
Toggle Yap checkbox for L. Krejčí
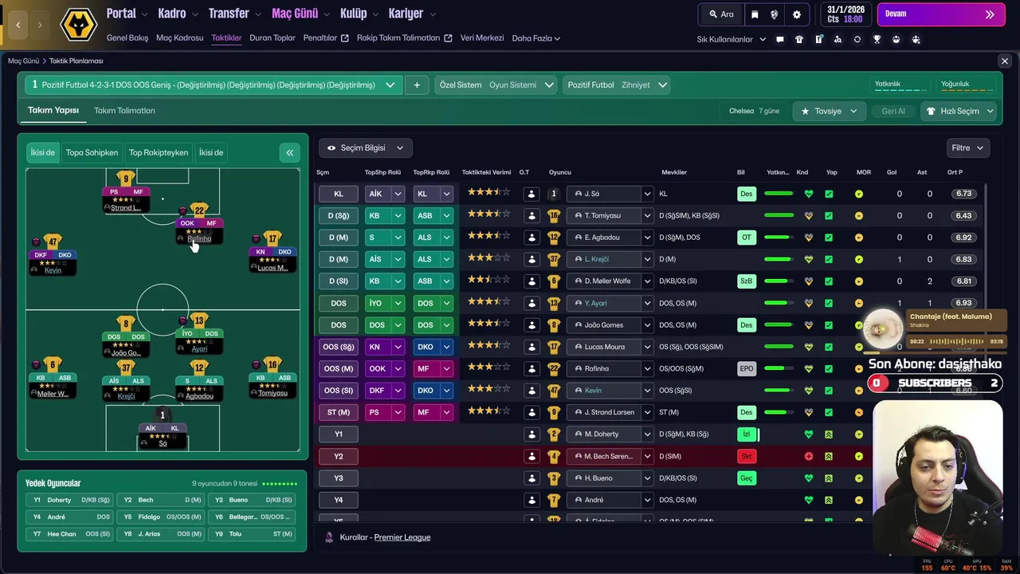(829, 259)
